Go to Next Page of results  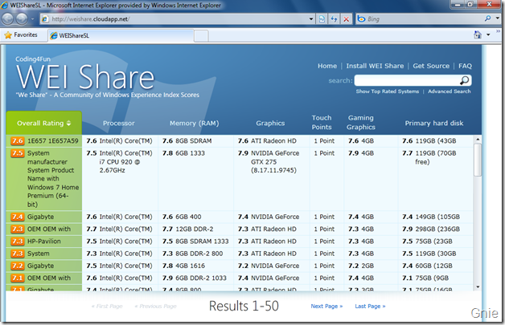point(326,306)
